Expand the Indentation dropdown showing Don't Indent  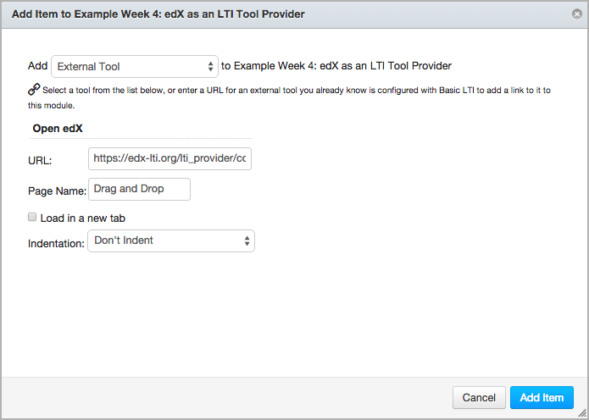pos(170,240)
